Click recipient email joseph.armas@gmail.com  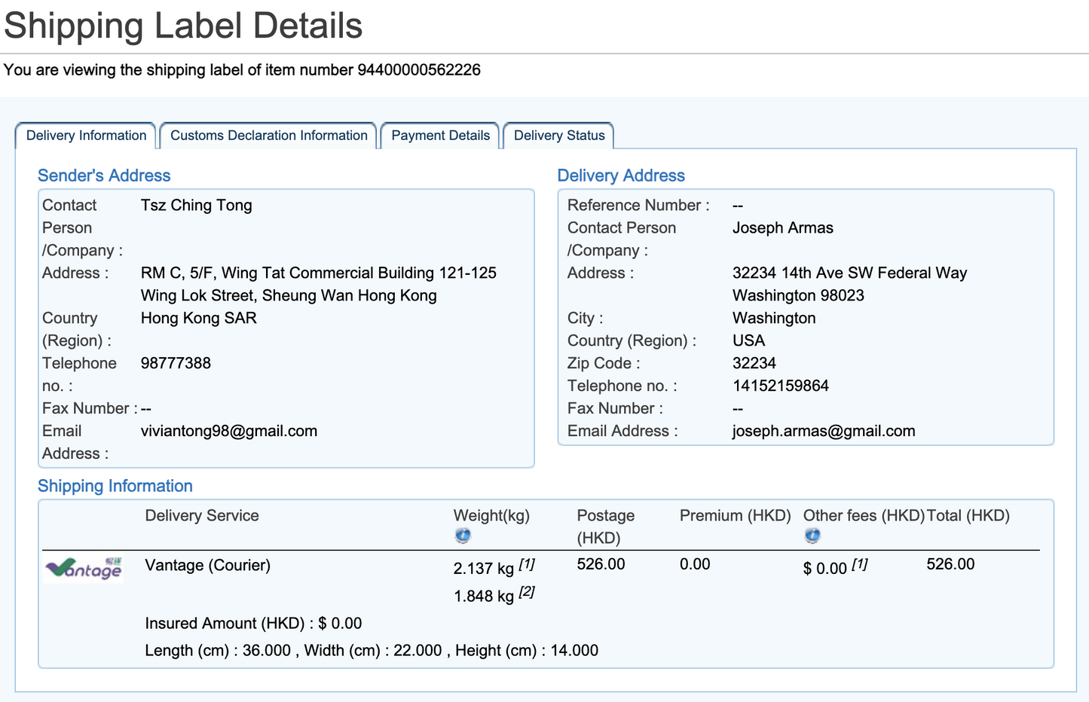click(x=823, y=431)
